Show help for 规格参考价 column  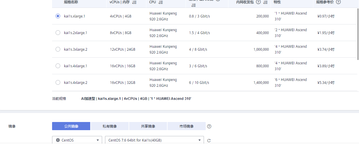[x=338, y=2]
